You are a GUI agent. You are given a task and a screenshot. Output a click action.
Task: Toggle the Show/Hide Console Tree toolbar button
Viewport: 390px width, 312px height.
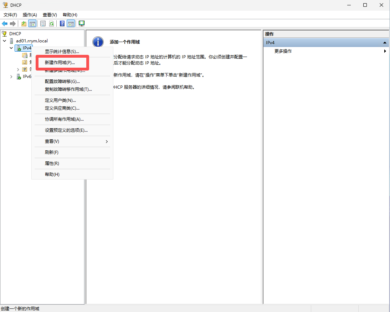32,24
